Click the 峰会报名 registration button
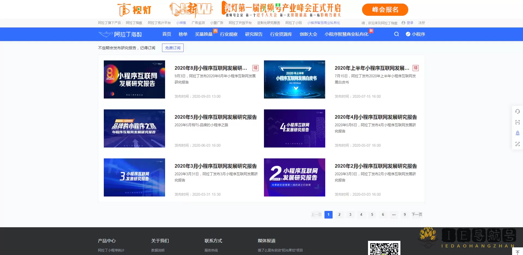523x255 pixels. pyautogui.click(x=385, y=9)
